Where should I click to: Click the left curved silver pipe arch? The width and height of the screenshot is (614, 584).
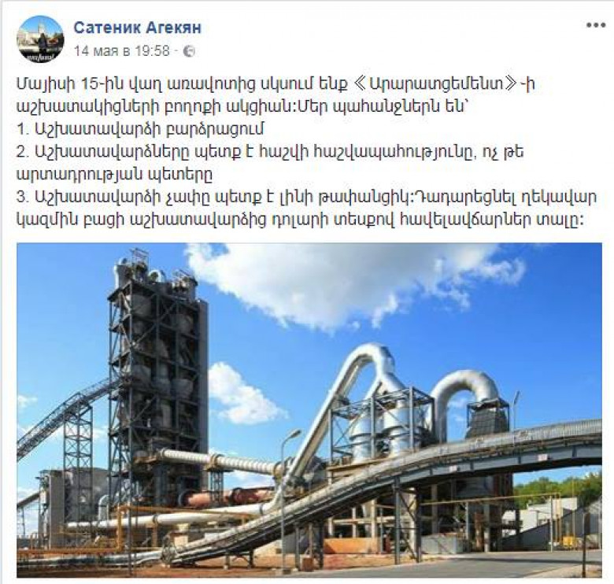[x=353, y=395]
